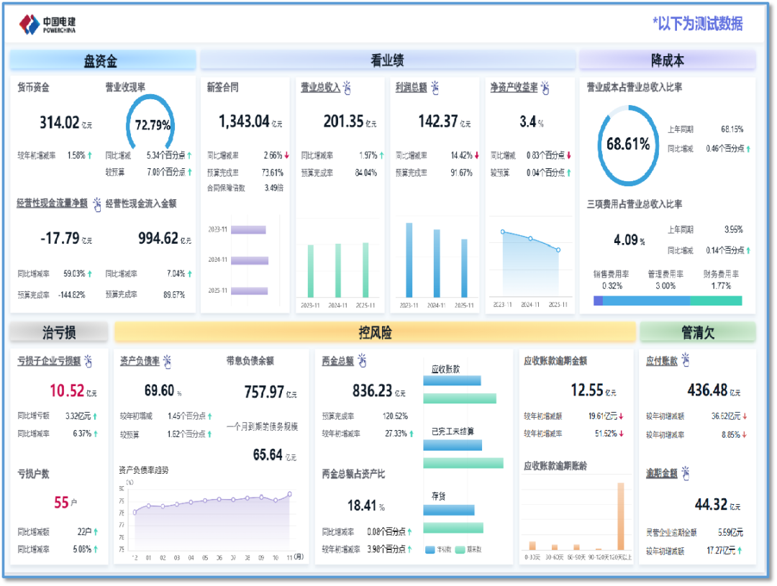Click hand pointer icon beside 净资产收益率
777x586 pixels.
pos(545,88)
